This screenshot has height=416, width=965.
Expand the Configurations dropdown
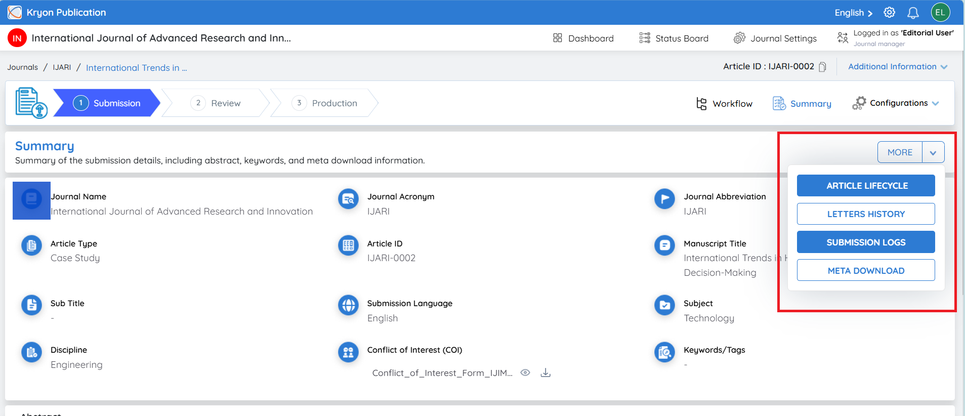click(895, 103)
